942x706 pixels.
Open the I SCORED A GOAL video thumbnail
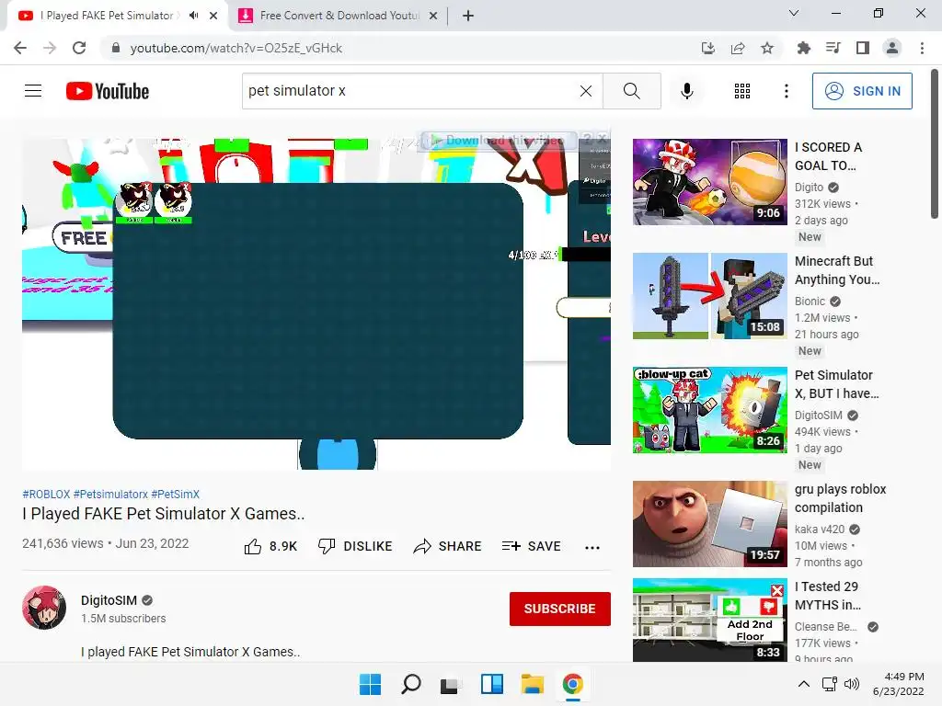click(709, 182)
